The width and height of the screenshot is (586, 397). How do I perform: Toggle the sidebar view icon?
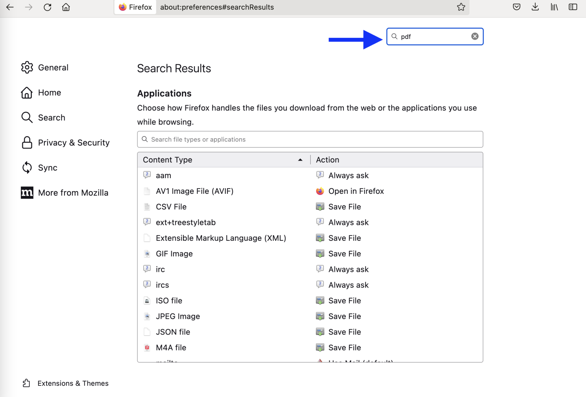pyautogui.click(x=573, y=7)
